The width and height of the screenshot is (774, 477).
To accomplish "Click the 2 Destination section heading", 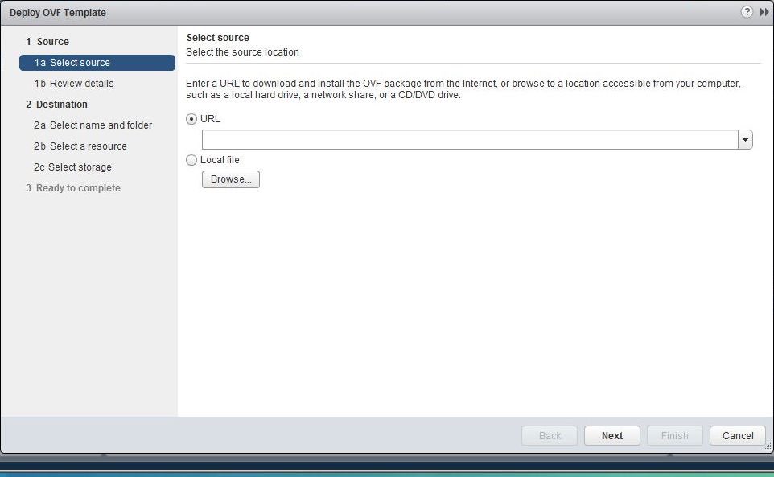I will (56, 104).
